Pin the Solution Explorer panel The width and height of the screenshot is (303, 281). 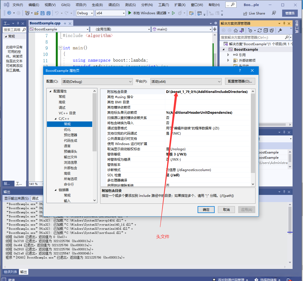pos(284,23)
